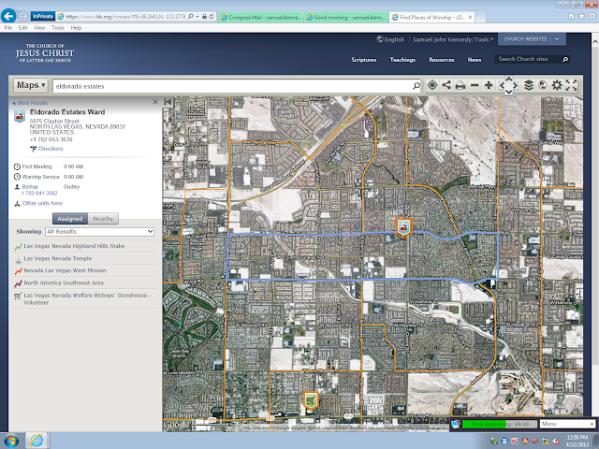The height and width of the screenshot is (449, 599).
Task: Open the Edit menu
Action: point(22,27)
